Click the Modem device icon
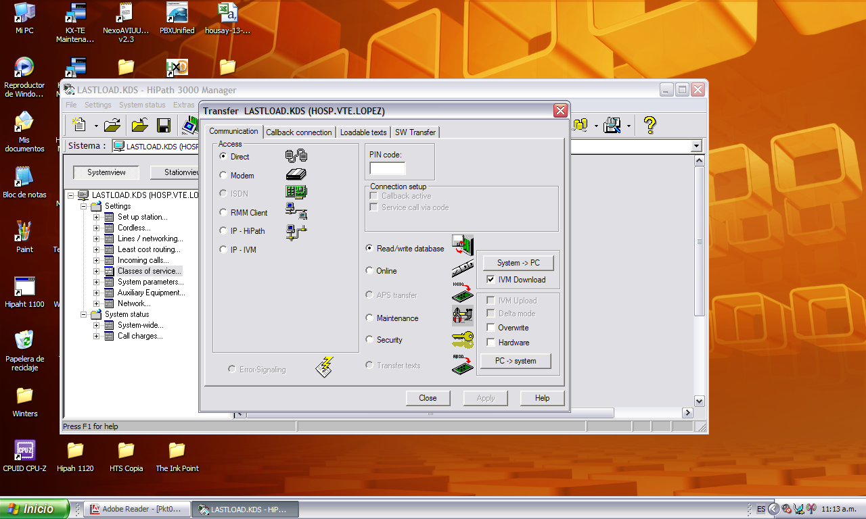Viewport: 866px width, 519px height. [296, 174]
